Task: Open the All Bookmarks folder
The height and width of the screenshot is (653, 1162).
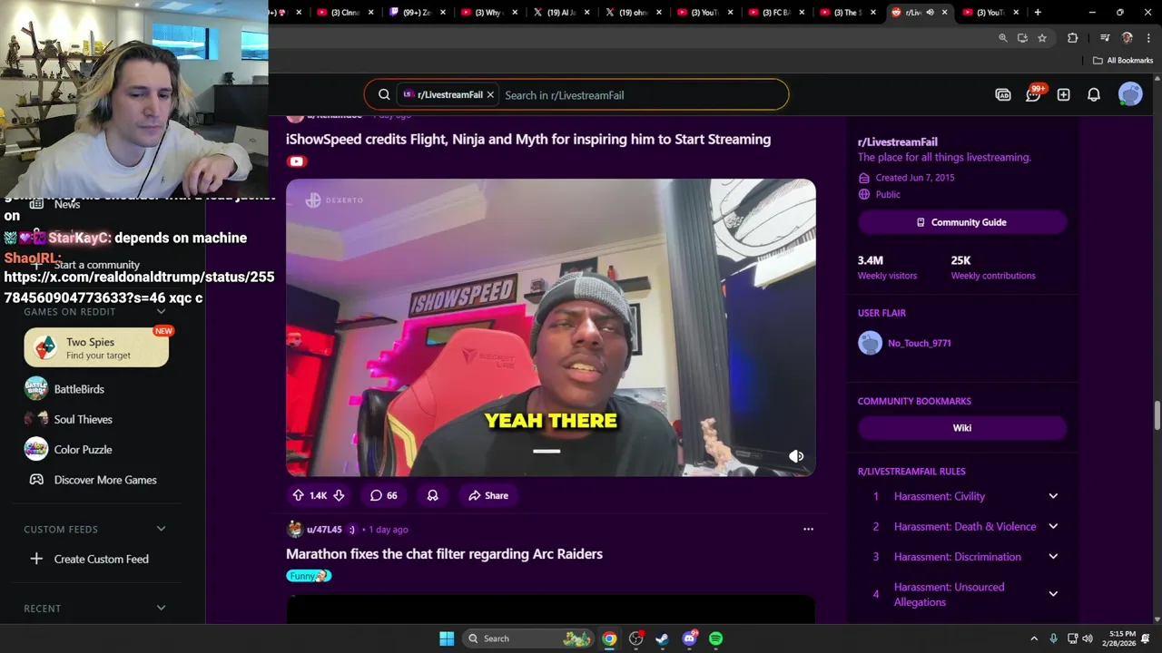Action: pyautogui.click(x=1123, y=61)
